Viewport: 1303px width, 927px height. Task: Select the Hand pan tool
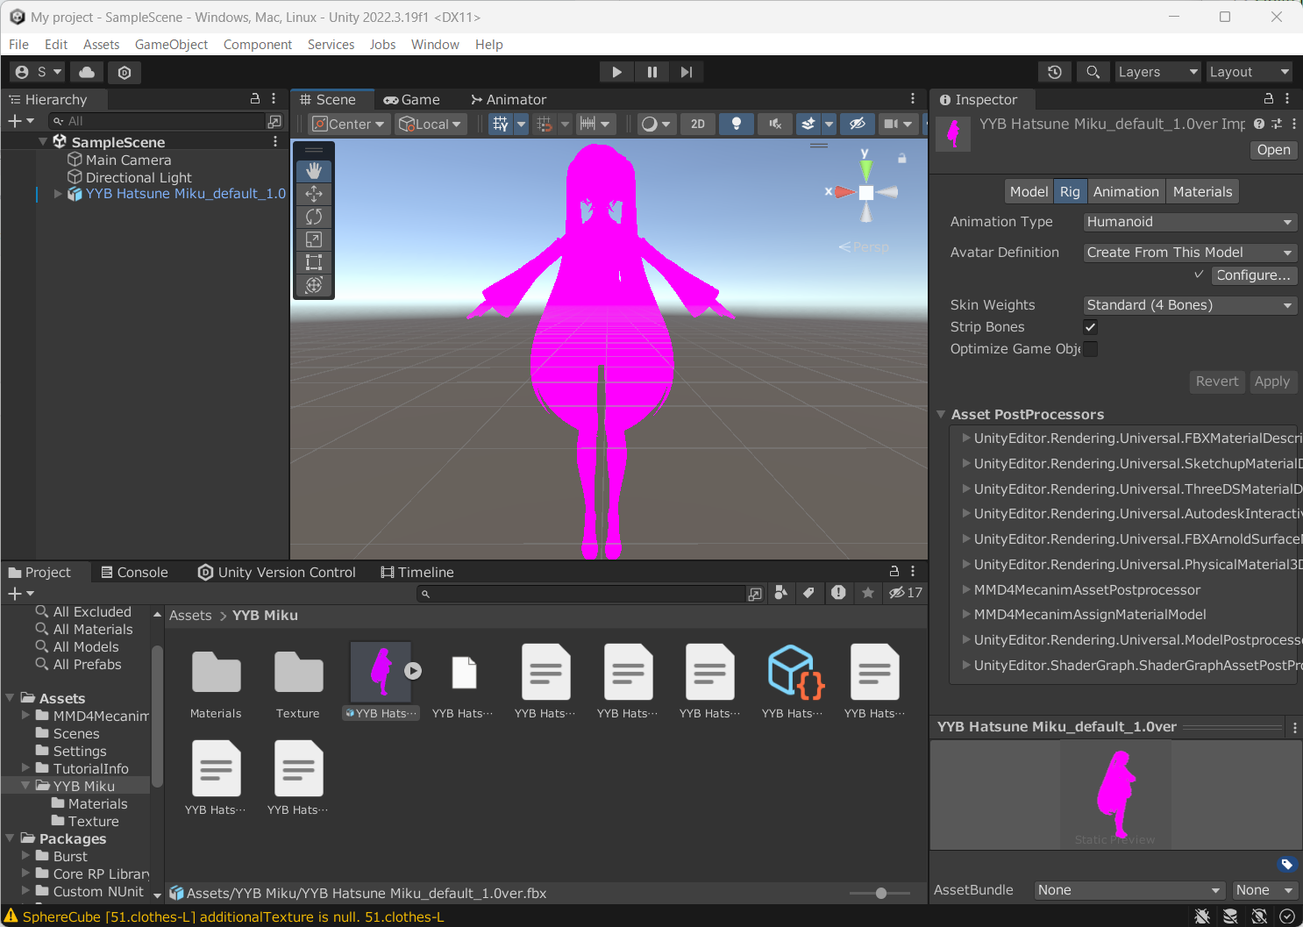pyautogui.click(x=313, y=169)
